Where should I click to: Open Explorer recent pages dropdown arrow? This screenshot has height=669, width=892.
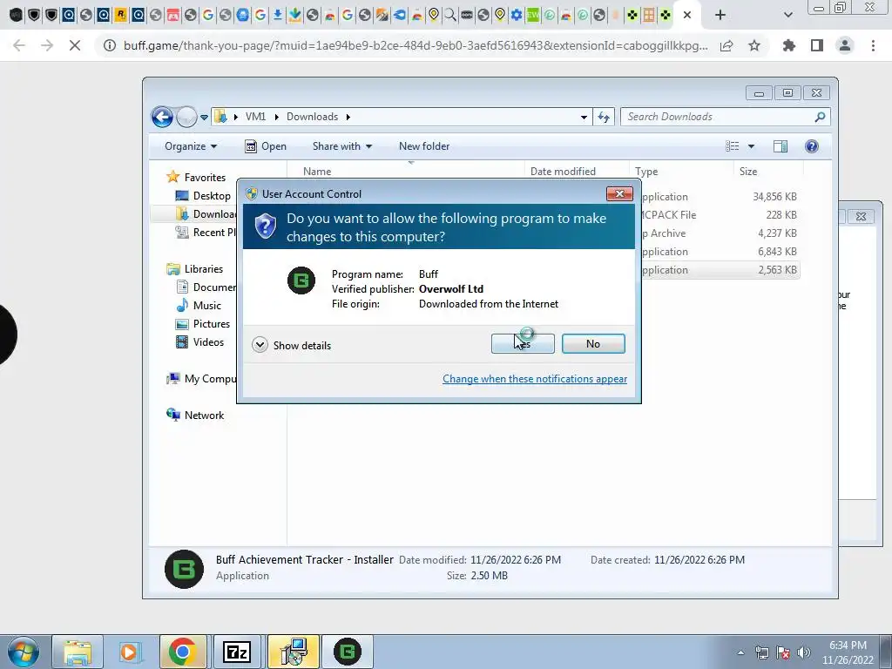[204, 118]
